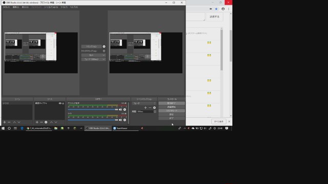This screenshot has height=184, width=328.
Task: Adjust the desktop audio volume slider
Action: point(93,109)
